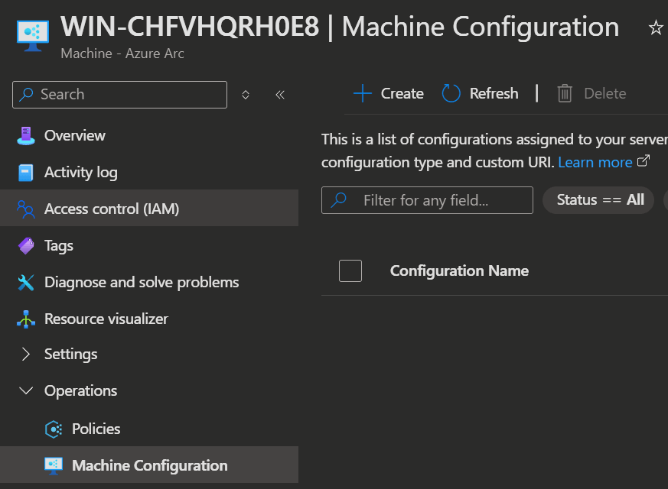The image size is (668, 489).
Task: Sort by Configuration Name column header
Action: click(x=459, y=271)
